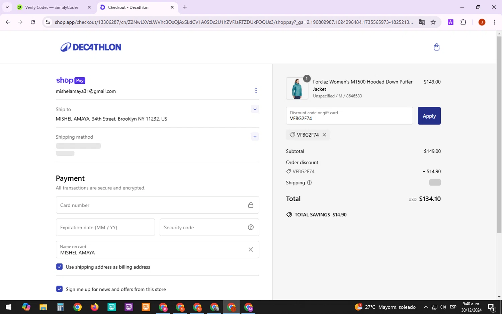Screen dimensions: 502x314
Task: Bookmark this page with star icon
Action: [x=433, y=22]
